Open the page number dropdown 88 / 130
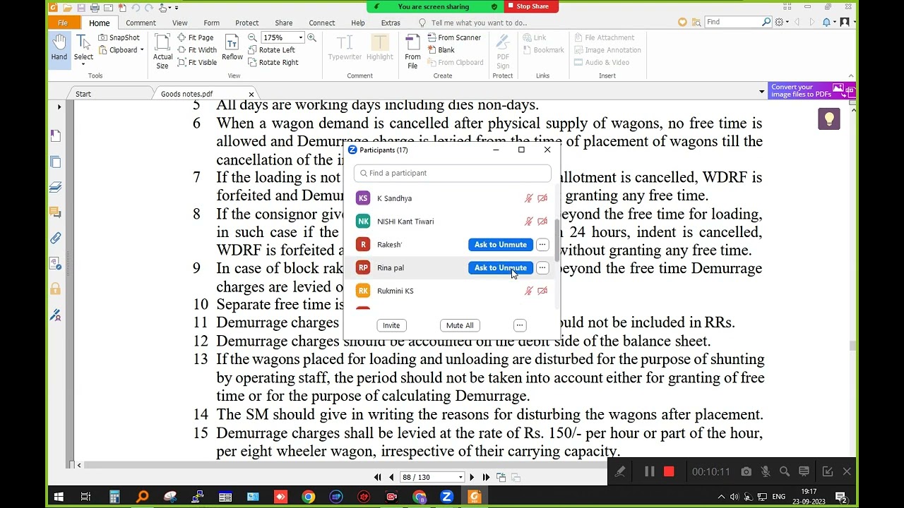Viewport: 904px width, 508px height. pyautogui.click(x=460, y=477)
